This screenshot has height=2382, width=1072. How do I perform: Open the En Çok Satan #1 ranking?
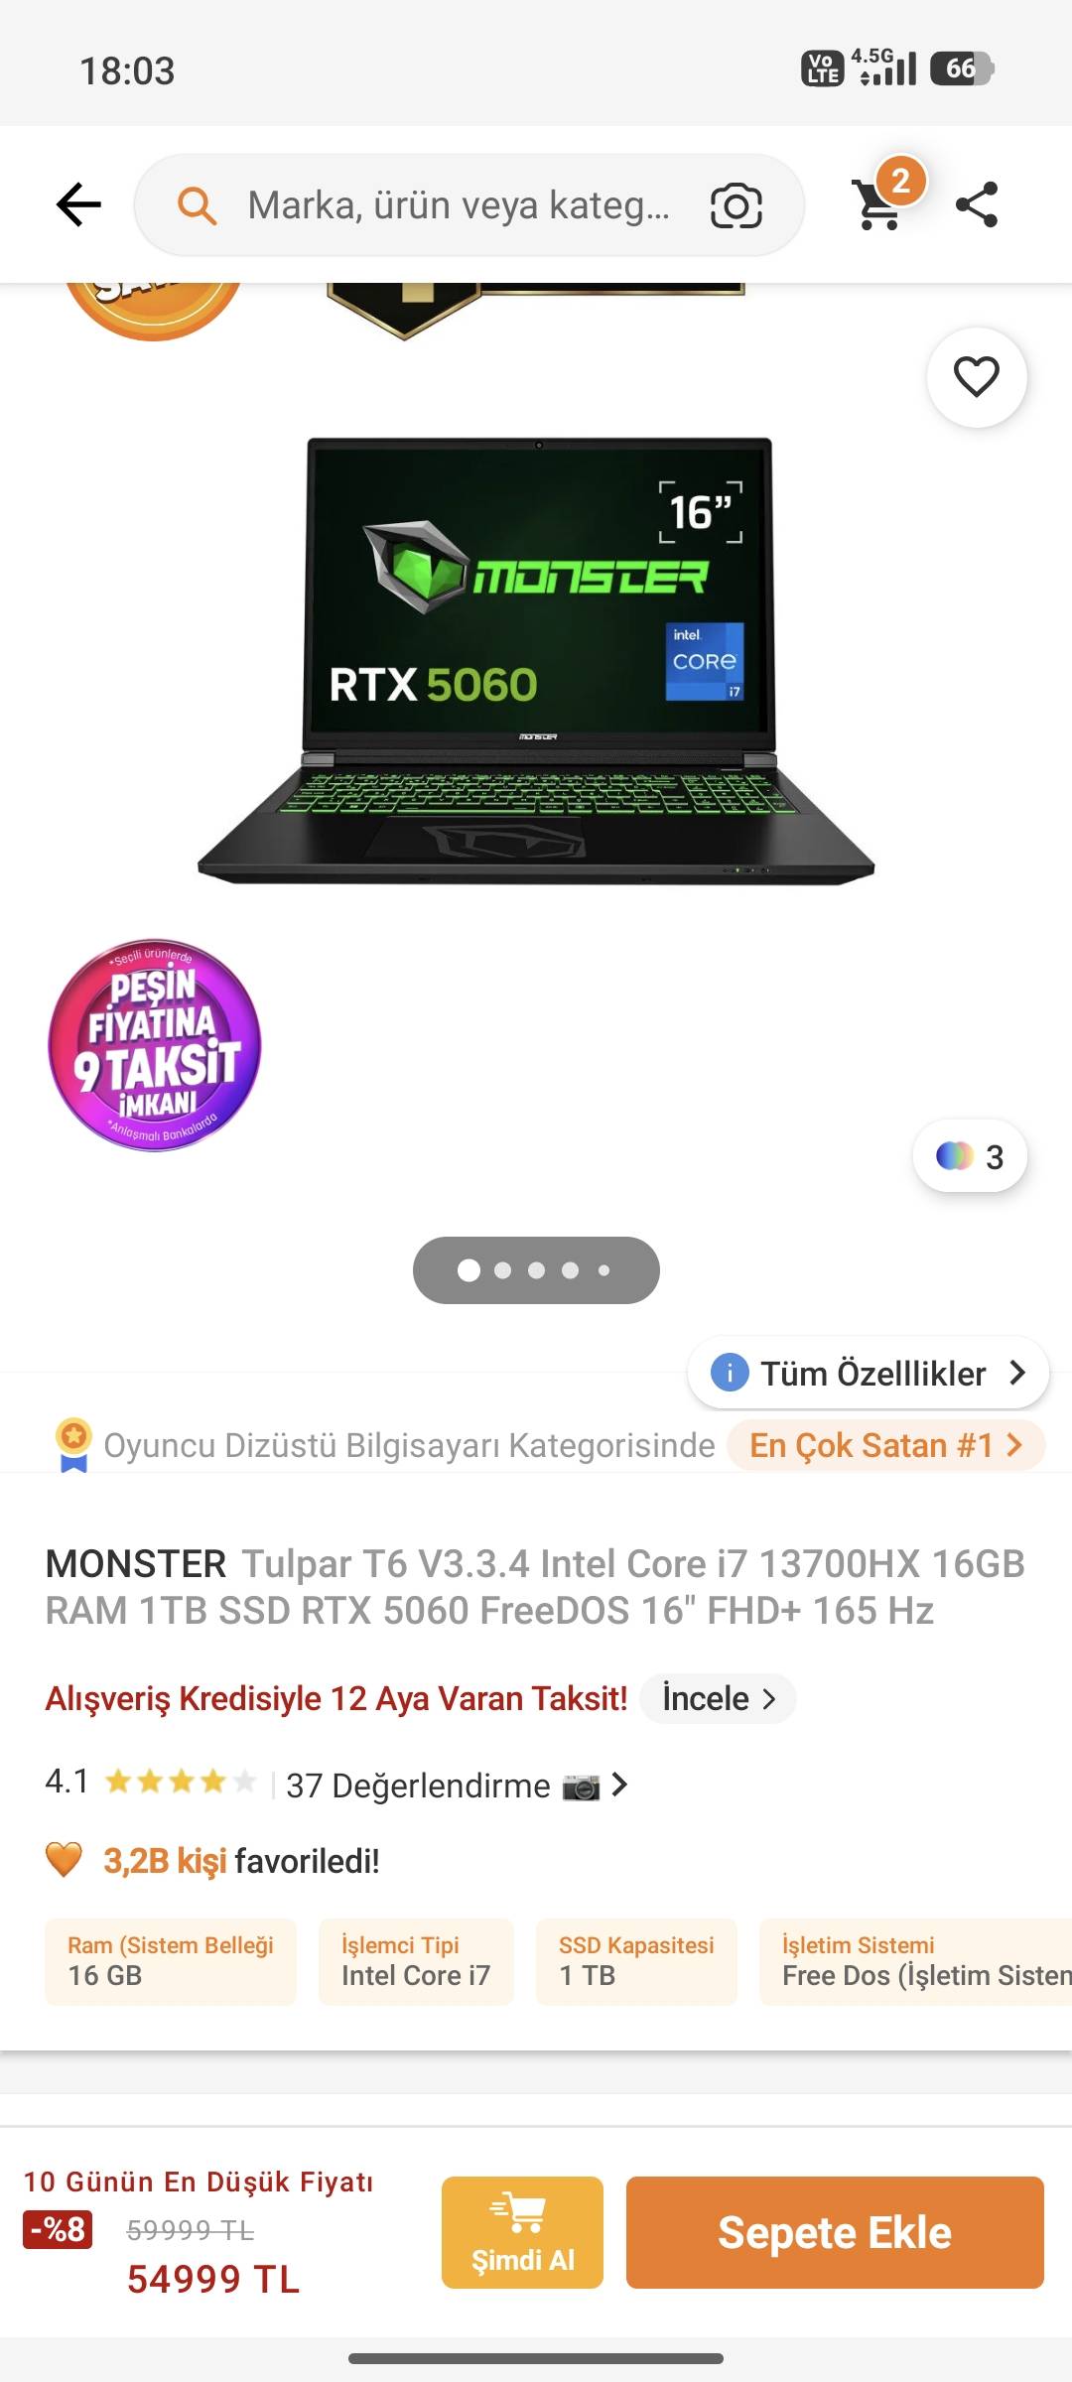[x=885, y=1445]
